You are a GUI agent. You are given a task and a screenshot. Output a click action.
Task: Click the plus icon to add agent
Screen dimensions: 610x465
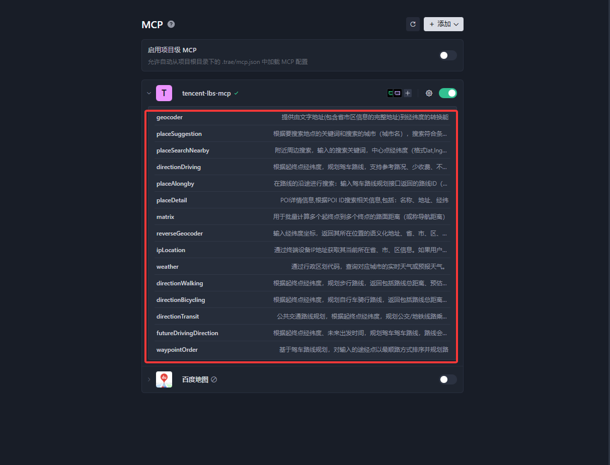coord(408,93)
